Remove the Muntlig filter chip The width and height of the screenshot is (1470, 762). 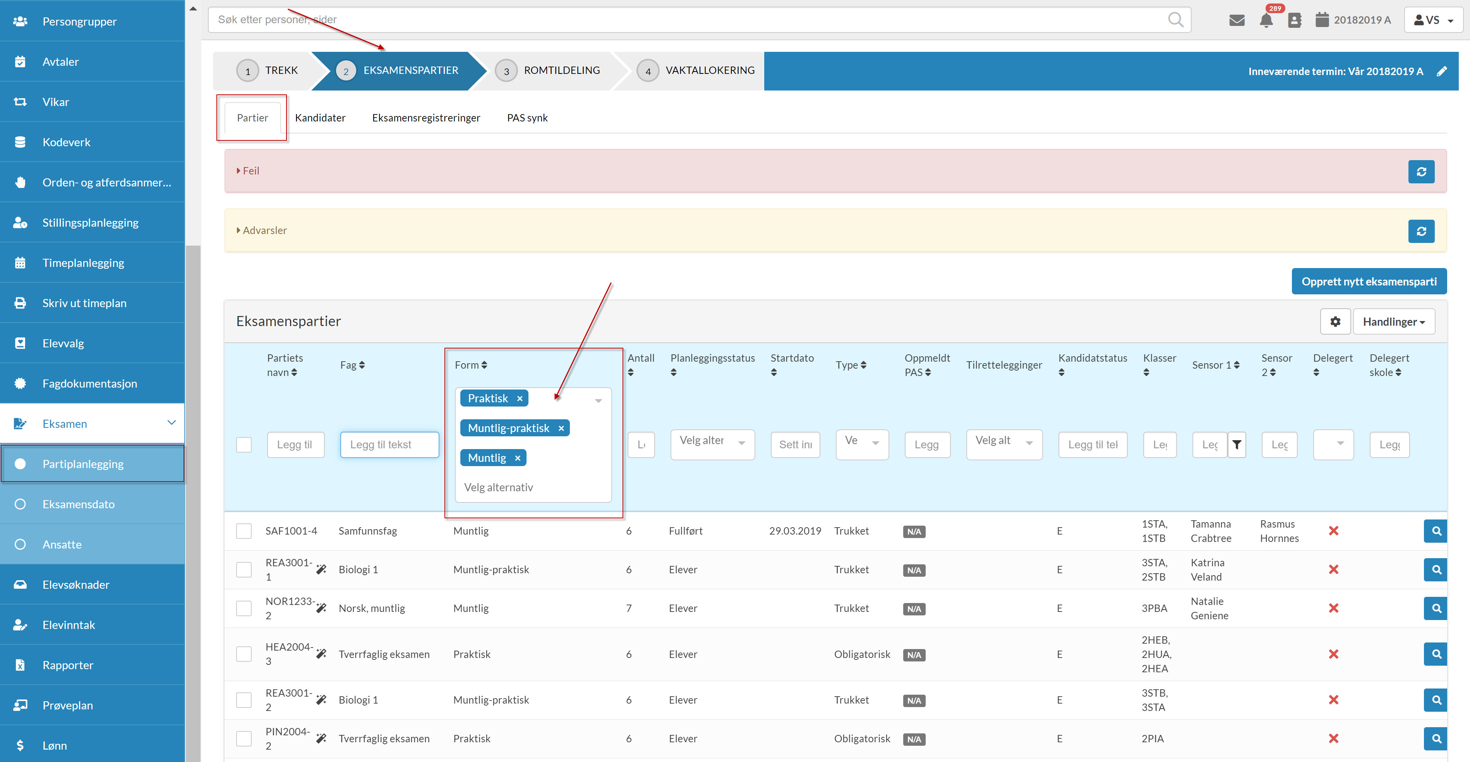(518, 458)
